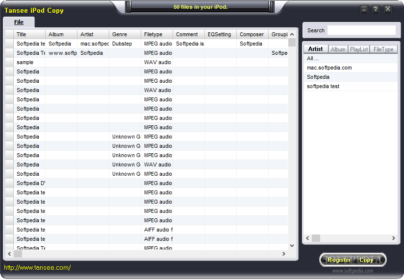
Task: Click the file table horizontal scrollbar thumb
Action: (x=18, y=254)
